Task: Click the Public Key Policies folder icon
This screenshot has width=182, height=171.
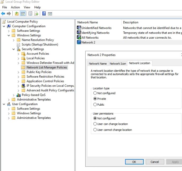Action: coord(23,72)
